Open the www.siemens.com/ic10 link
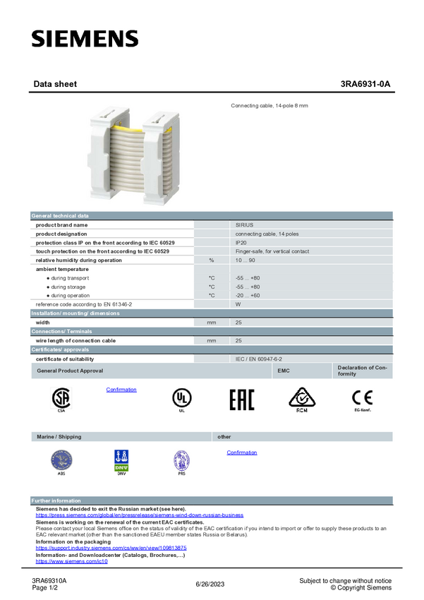 point(71,561)
